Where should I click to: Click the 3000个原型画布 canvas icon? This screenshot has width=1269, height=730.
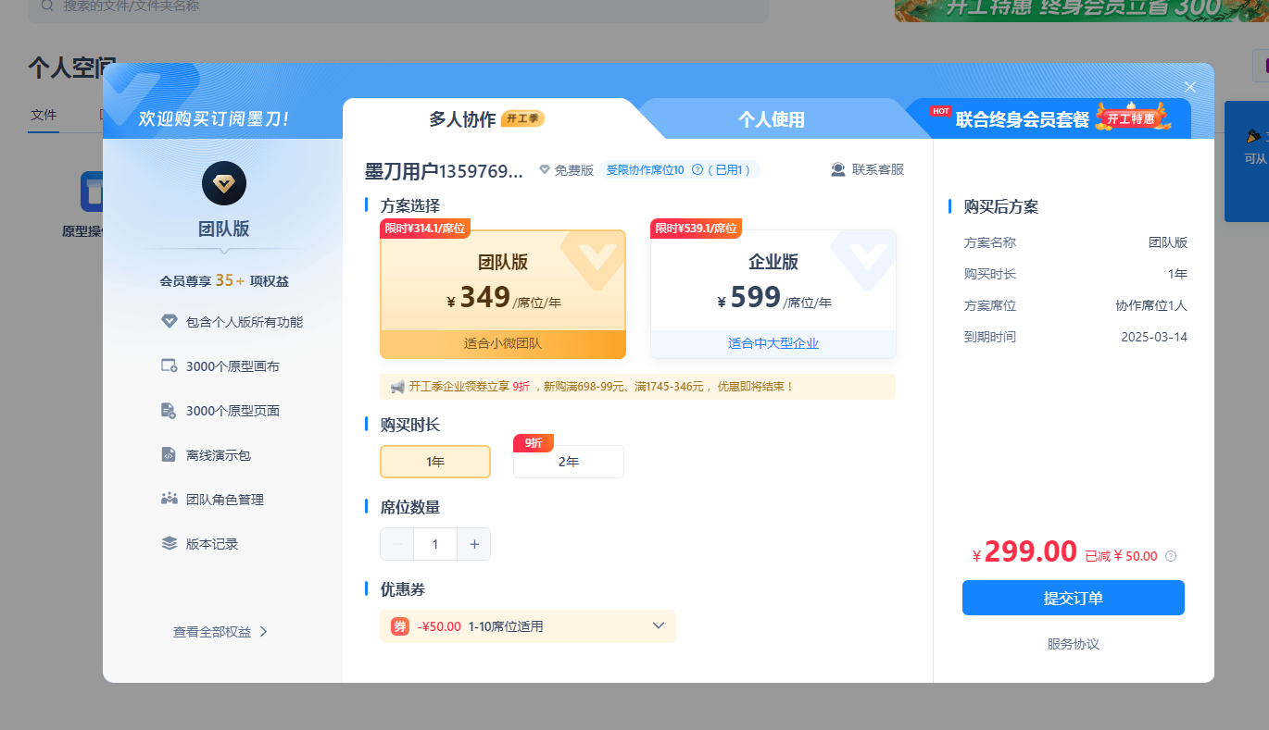(x=170, y=365)
